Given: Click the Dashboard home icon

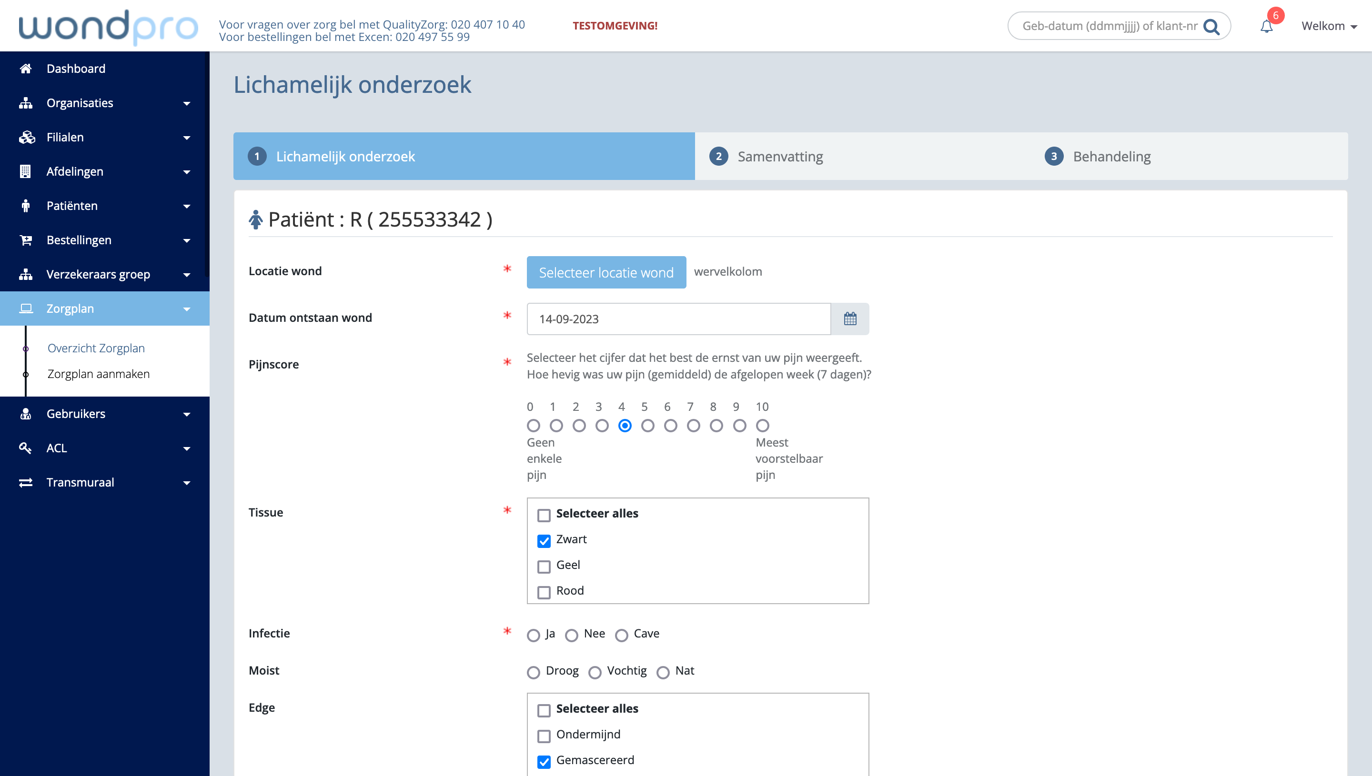Looking at the screenshot, I should 25,68.
